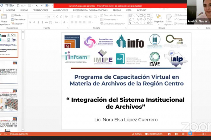
Task: Open the DISEÑO ribbon tab
Action: (24, 10)
